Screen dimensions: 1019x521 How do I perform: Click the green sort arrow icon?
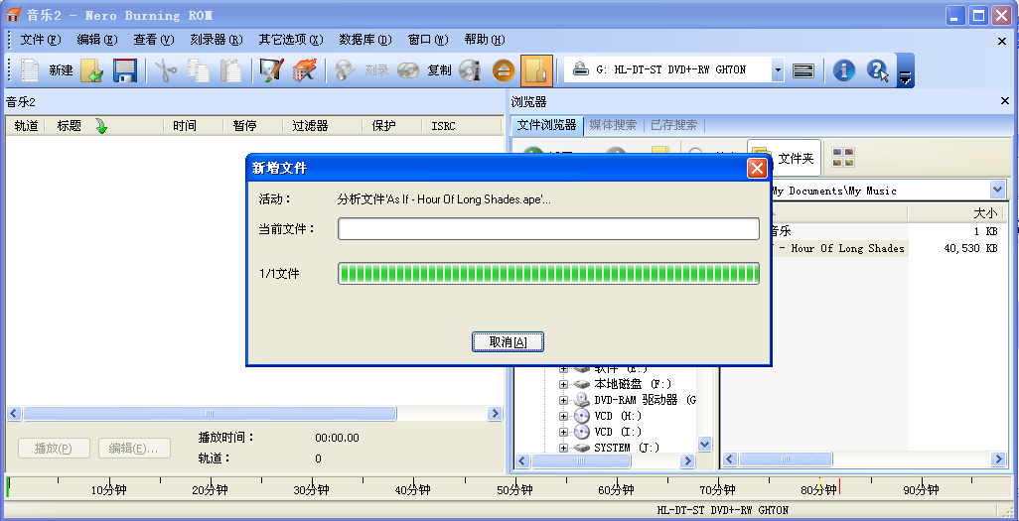[101, 125]
